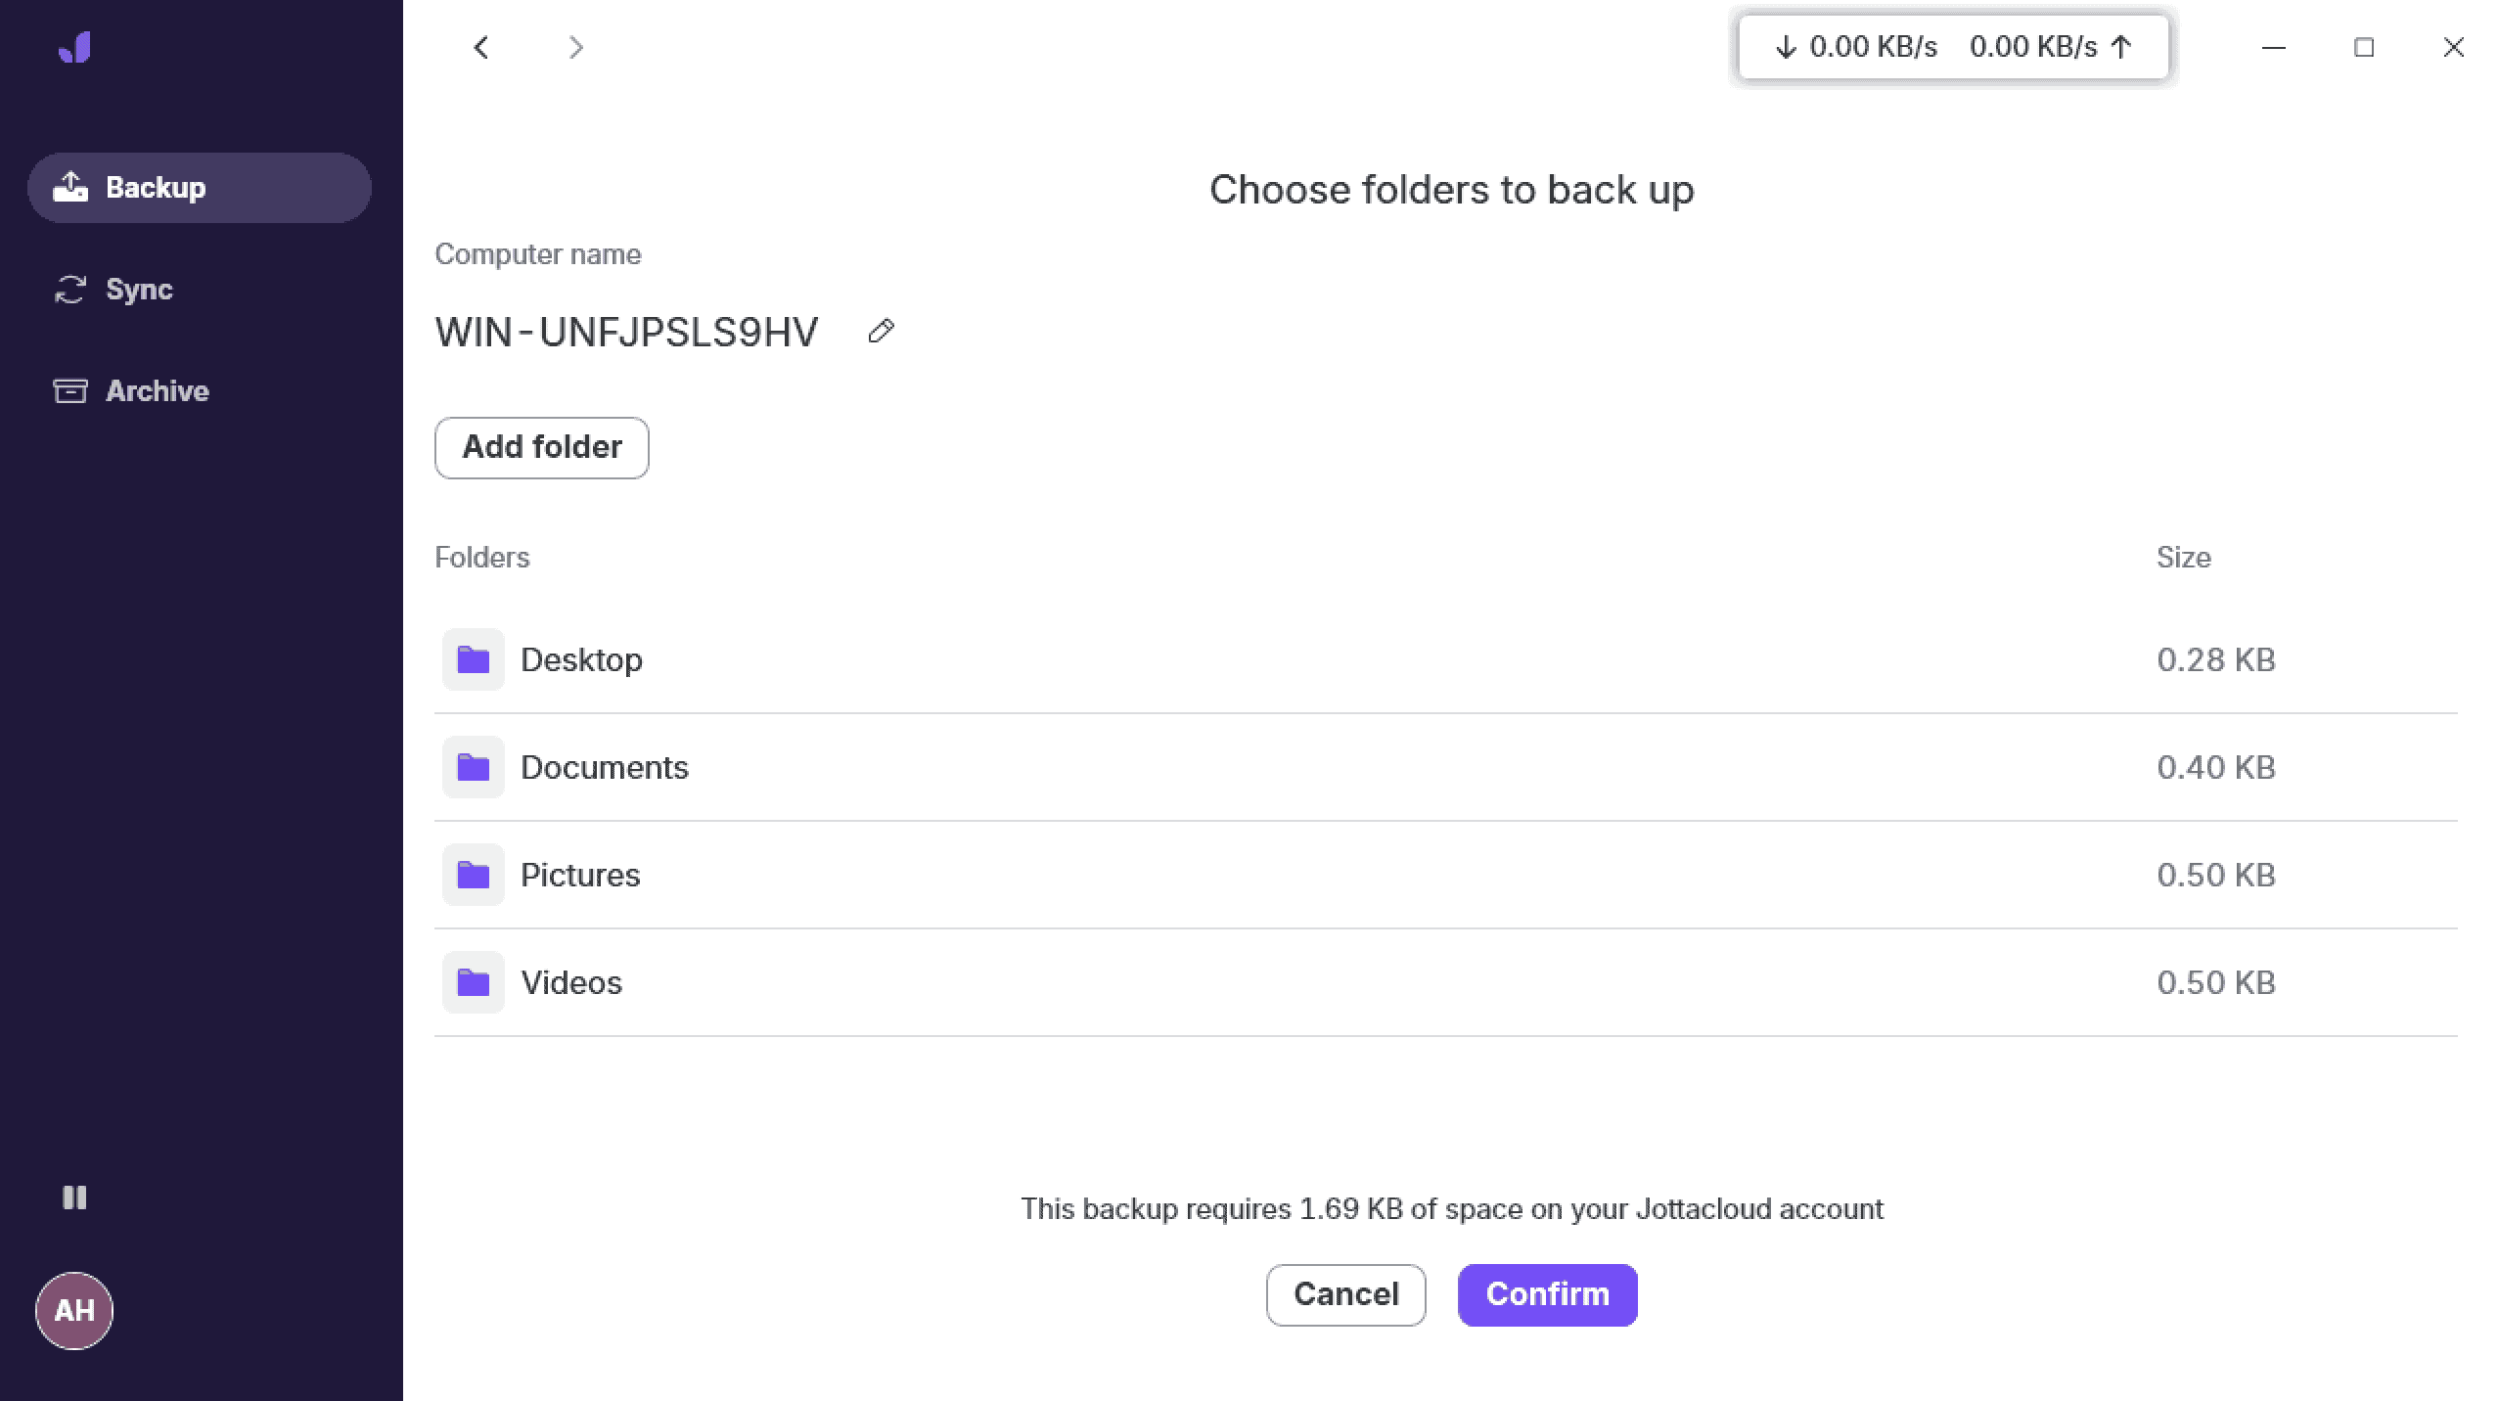The height and width of the screenshot is (1401, 2499).
Task: Open the AH account avatar
Action: (x=74, y=1311)
